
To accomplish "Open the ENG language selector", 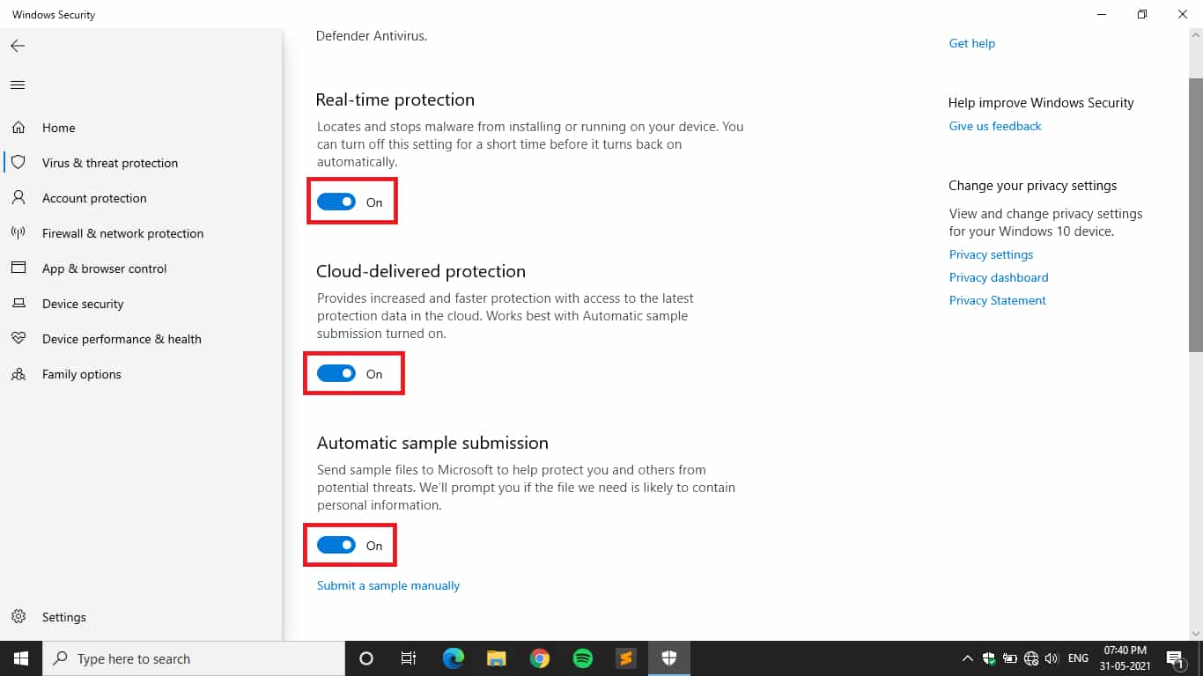I will (1077, 658).
